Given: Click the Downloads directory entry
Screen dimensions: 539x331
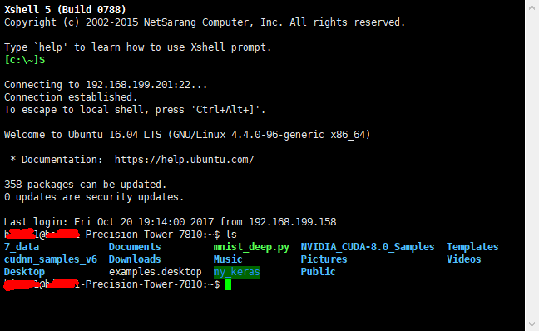Looking at the screenshot, I should coord(135,259).
